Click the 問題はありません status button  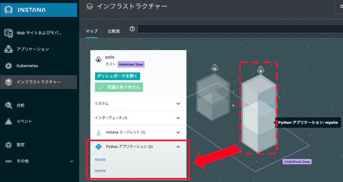pos(119,87)
